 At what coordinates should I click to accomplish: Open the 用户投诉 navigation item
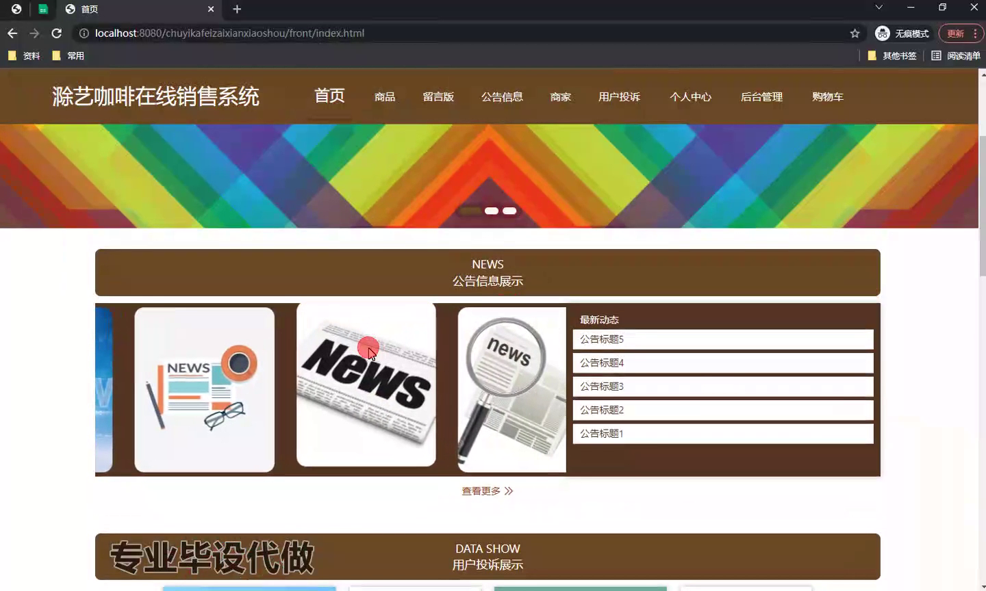[619, 96]
